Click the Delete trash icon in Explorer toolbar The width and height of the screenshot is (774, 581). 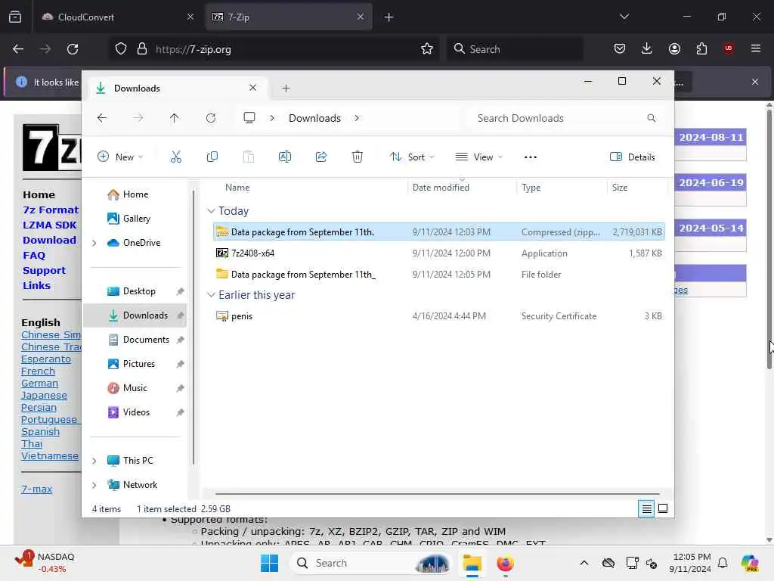pyautogui.click(x=358, y=157)
